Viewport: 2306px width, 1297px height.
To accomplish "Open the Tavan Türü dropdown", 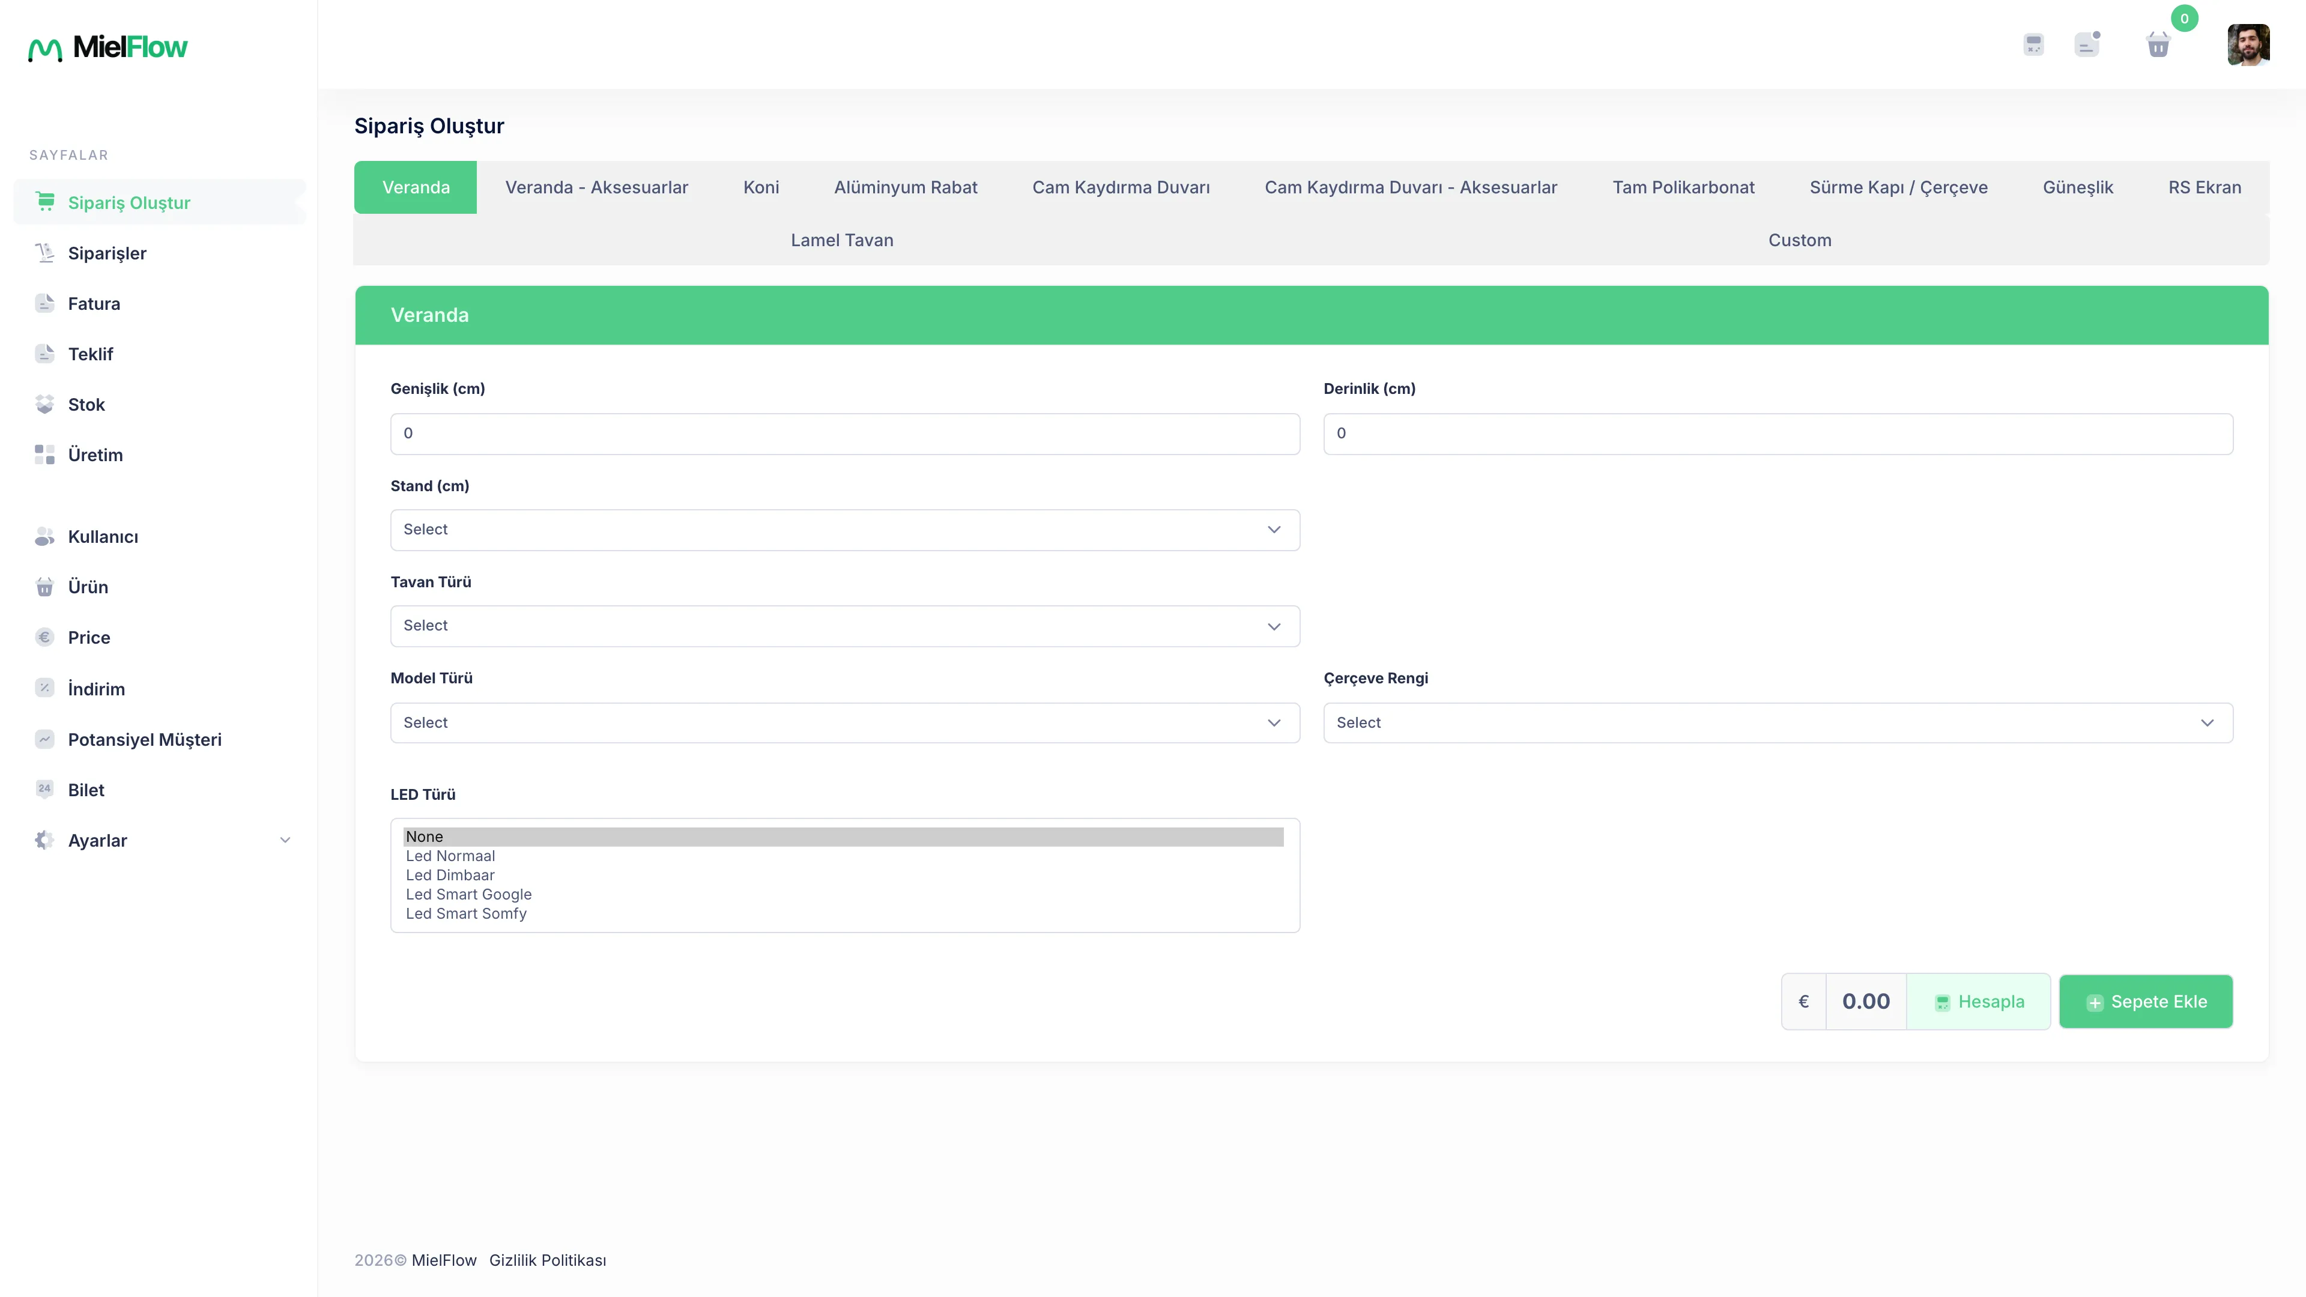I will [x=845, y=626].
